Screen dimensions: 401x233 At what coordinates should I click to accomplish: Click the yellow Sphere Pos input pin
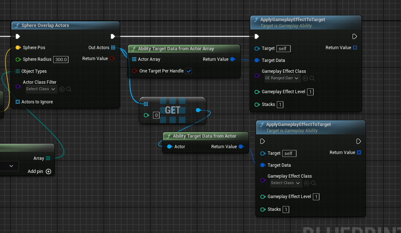(18, 47)
